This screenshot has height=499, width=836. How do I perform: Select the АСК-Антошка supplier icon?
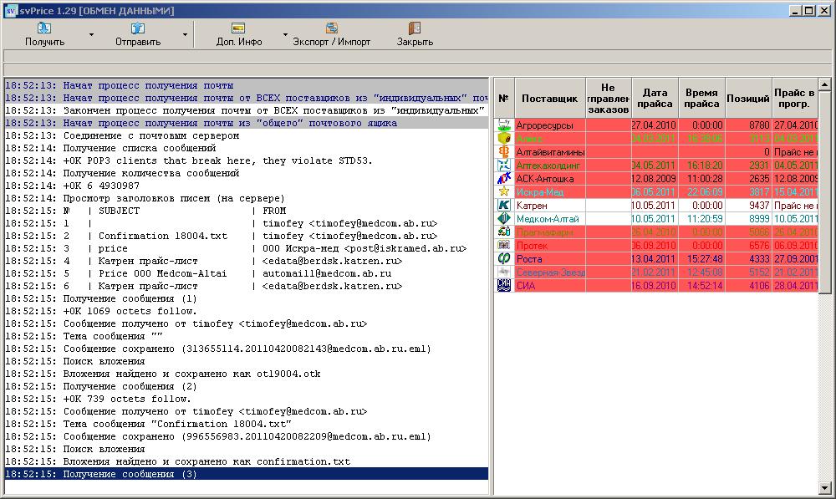tap(504, 179)
